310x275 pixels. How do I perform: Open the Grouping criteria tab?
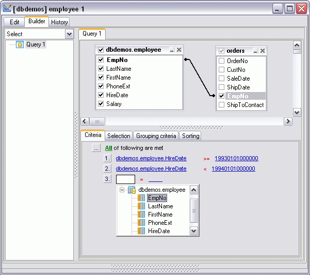(156, 136)
